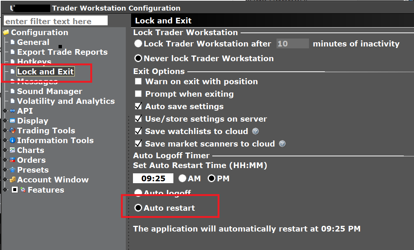
Task: Click the API arrows icon
Action: click(12, 111)
